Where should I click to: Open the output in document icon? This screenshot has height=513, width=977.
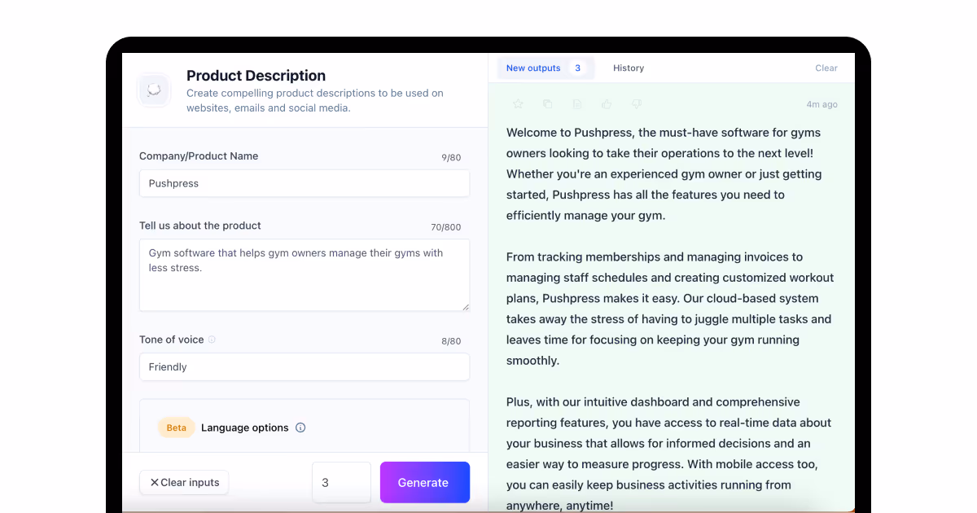[577, 104]
